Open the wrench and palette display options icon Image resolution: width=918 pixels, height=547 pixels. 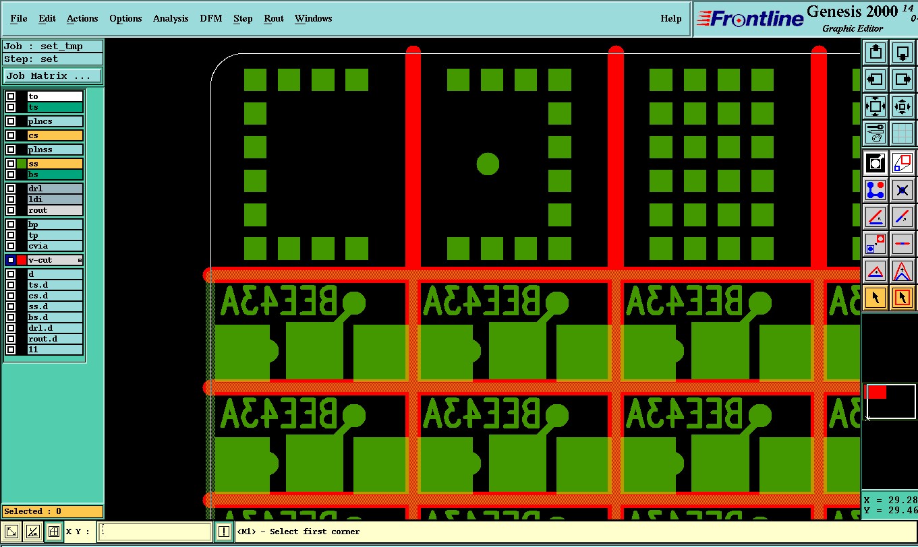(x=876, y=133)
